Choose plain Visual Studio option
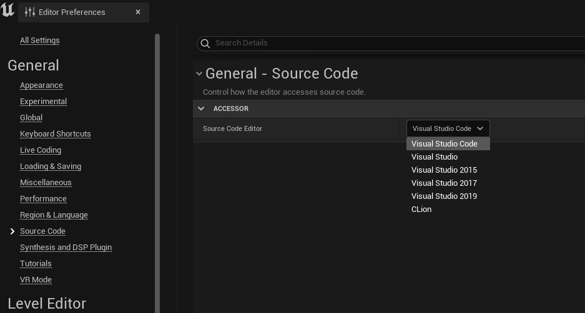 click(448, 157)
